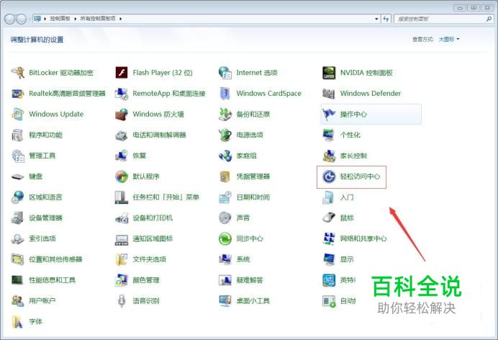
Task: Expand arrow after 所有控制面板项 breadcrumb
Action: [121, 19]
